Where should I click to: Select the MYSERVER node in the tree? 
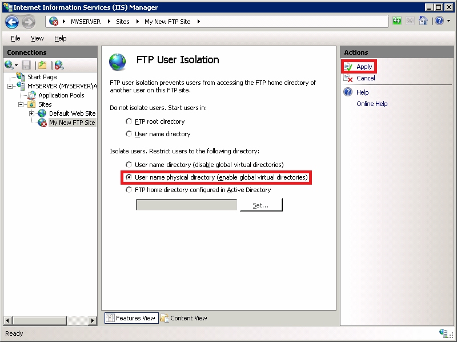point(62,86)
